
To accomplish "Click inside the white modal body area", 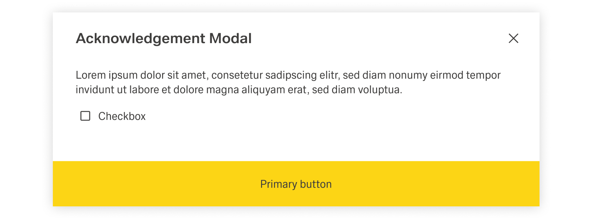I will (x=296, y=144).
